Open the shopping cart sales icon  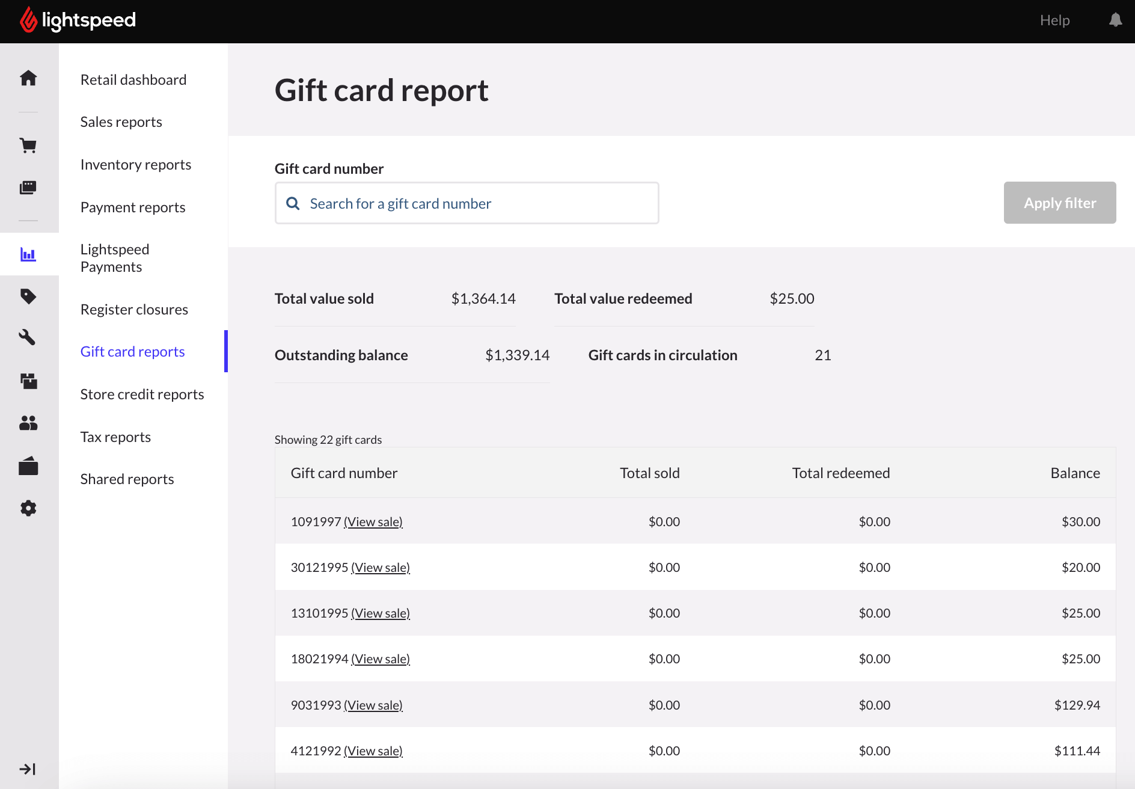tap(28, 146)
